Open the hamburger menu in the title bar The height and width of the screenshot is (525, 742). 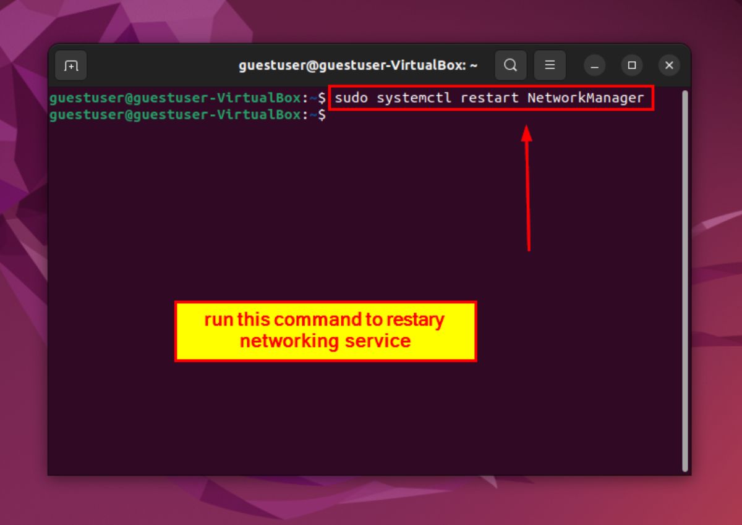[550, 65]
